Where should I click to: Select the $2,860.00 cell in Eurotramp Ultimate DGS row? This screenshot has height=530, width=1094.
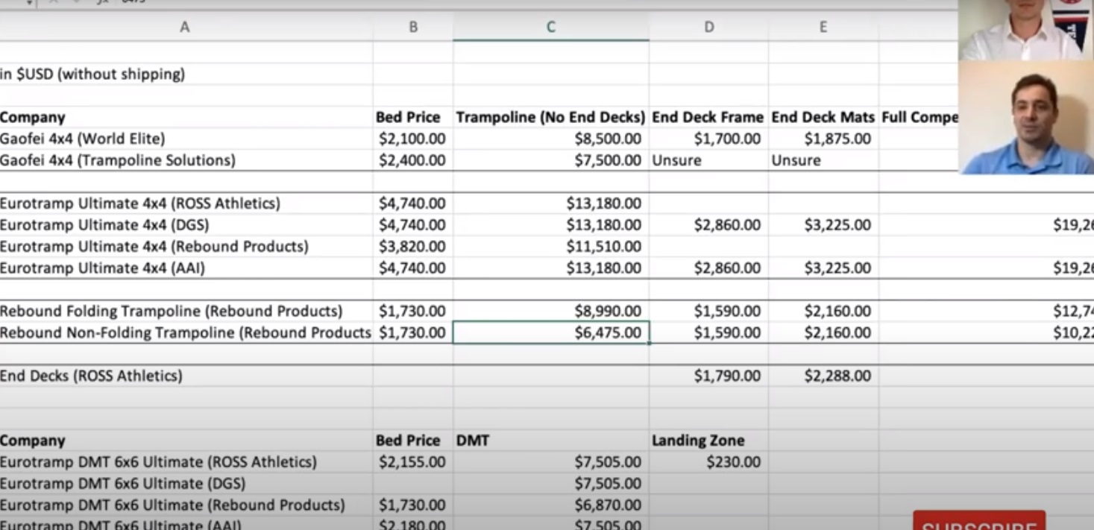point(708,225)
